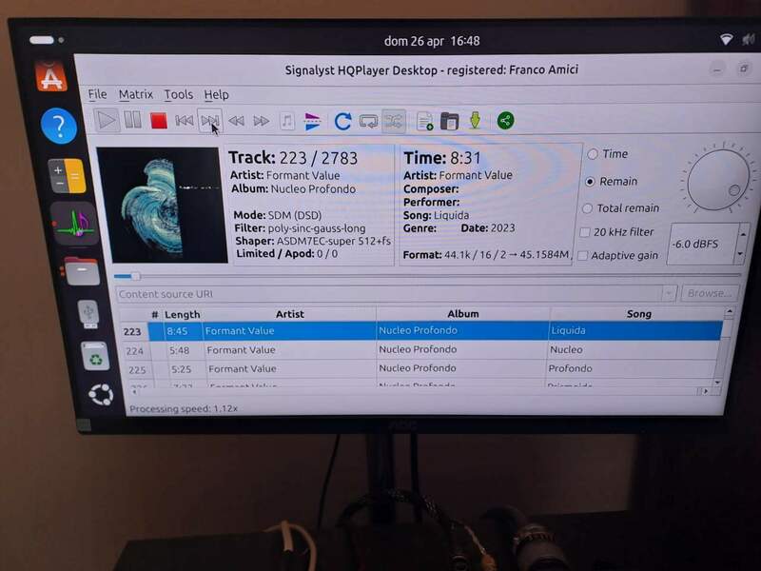Click the colorful playlist stripes icon
The width and height of the screenshot is (761, 571).
click(312, 121)
